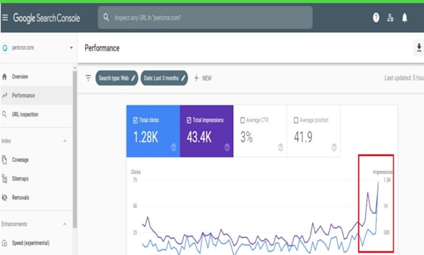This screenshot has width=424, height=255.
Task: Open URL inspection in sidebar
Action: [x=37, y=114]
